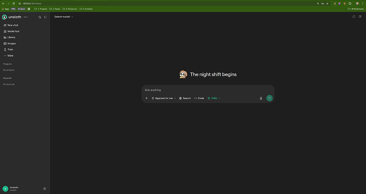Click the green send arrow button
Screen dimensions: 366x194
pyautogui.click(x=269, y=98)
